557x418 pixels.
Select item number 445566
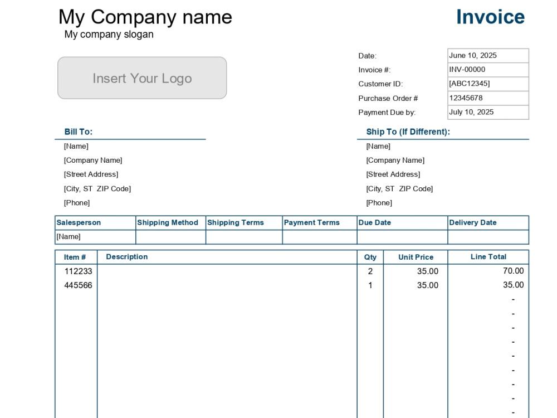point(78,285)
